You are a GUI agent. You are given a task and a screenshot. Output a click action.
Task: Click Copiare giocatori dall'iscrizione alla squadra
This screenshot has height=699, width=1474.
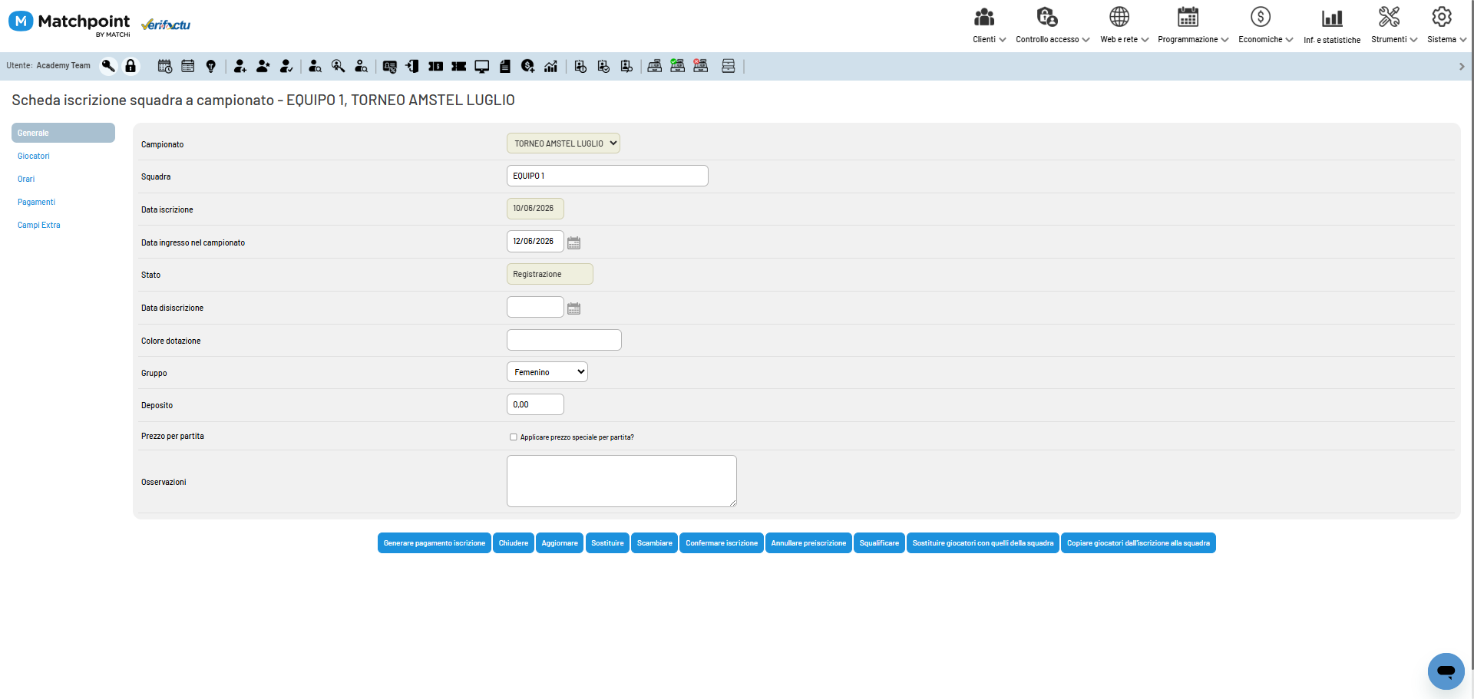tap(1139, 543)
